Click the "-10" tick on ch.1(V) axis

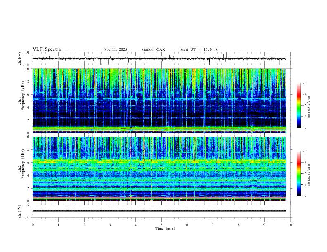click(x=27, y=65)
